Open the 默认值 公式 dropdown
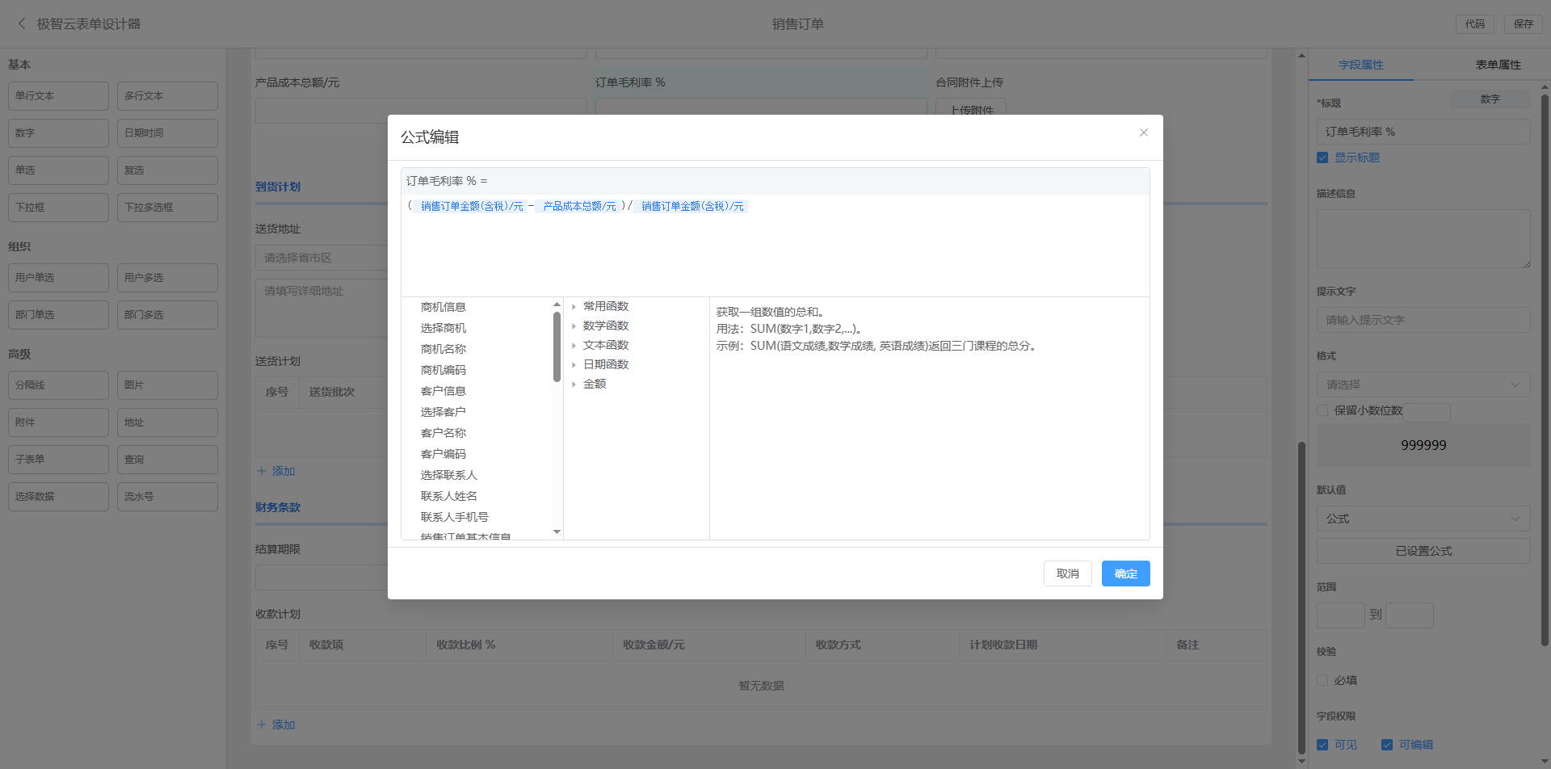This screenshot has width=1551, height=769. 1423,519
